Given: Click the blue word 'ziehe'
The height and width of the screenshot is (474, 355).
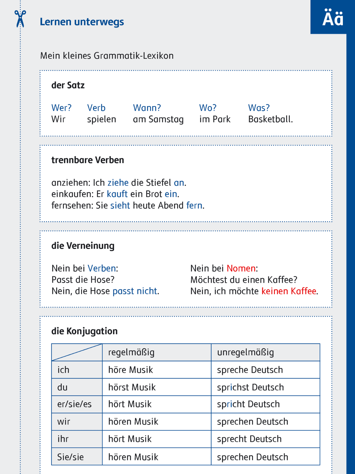Looking at the screenshot, I should 118,183.
